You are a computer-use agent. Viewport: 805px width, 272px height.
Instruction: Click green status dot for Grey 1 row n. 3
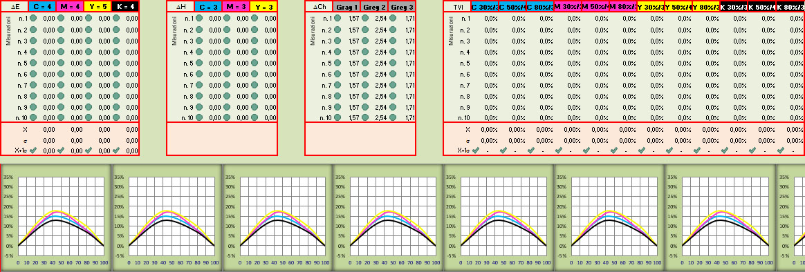(x=337, y=41)
